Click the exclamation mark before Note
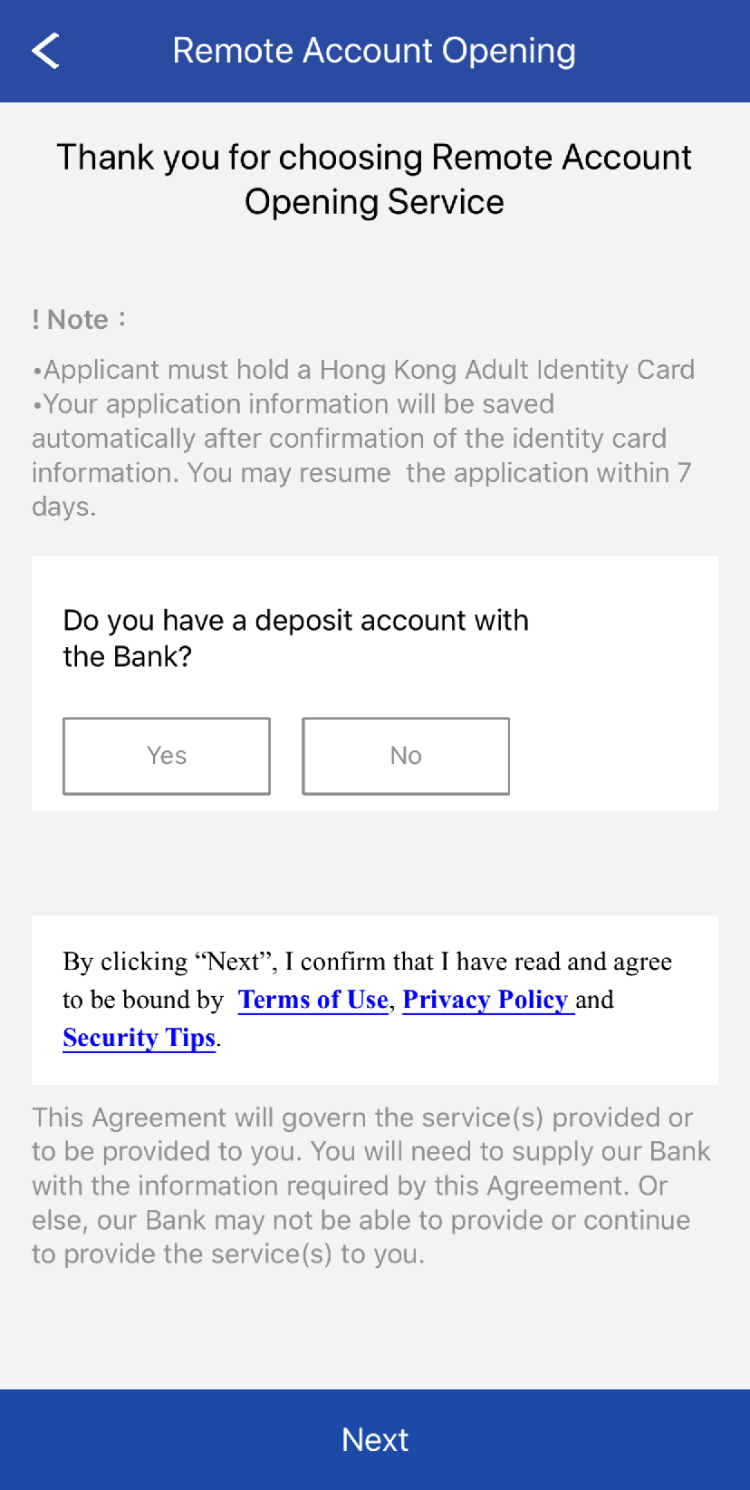750x1490 pixels. [x=35, y=320]
